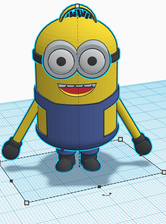Click the white corner handle at the front-left of selection box

point(27,203)
